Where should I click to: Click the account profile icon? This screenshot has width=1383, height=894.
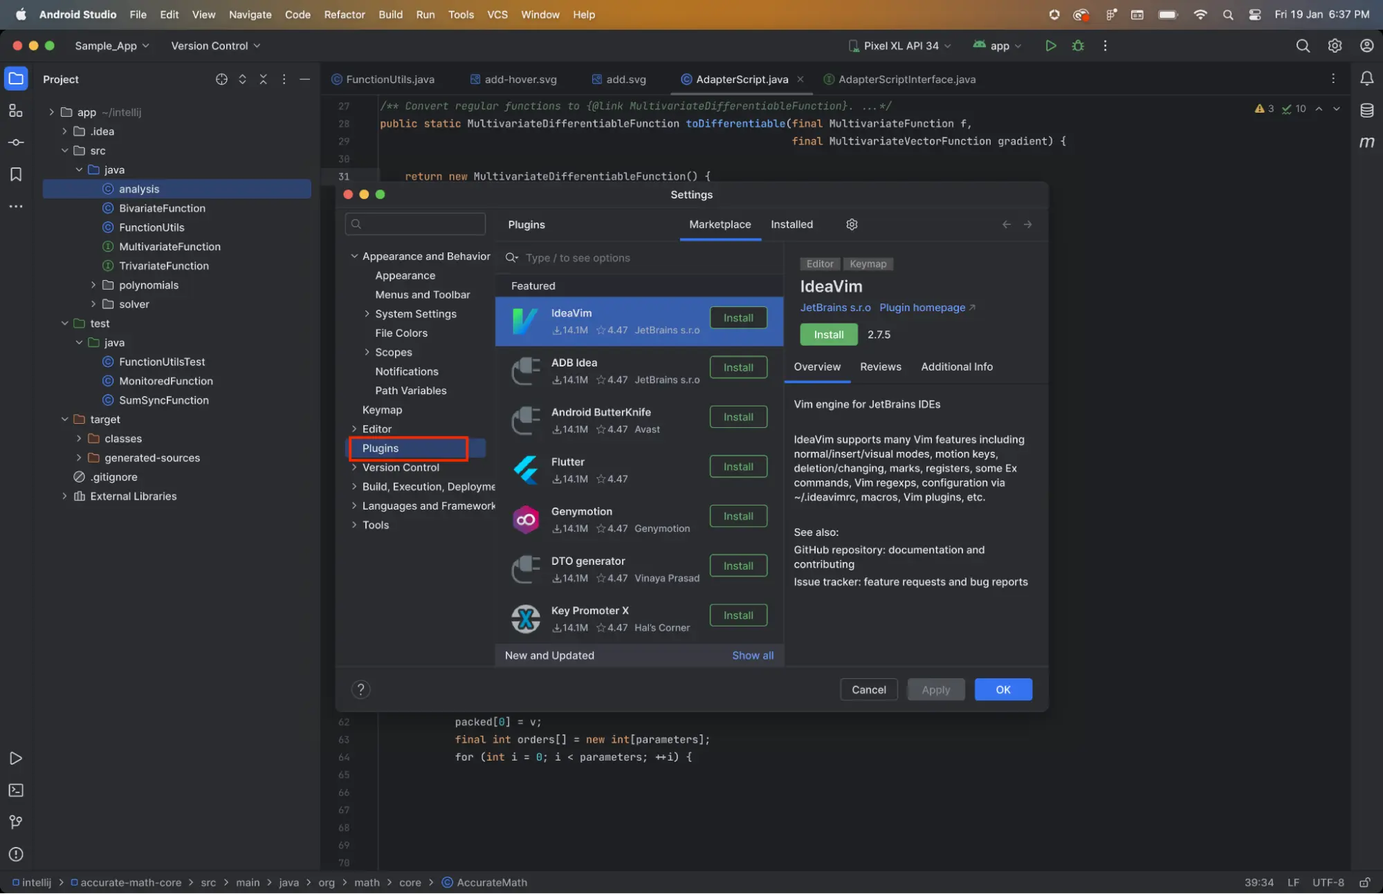[x=1366, y=46]
